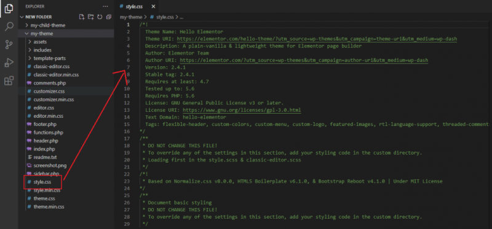This screenshot has height=229, width=492.
Task: Open the Search view in activity bar
Action: (9, 26)
